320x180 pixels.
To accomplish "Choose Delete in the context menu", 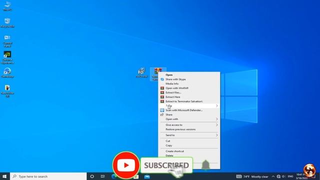I will click(189, 155).
